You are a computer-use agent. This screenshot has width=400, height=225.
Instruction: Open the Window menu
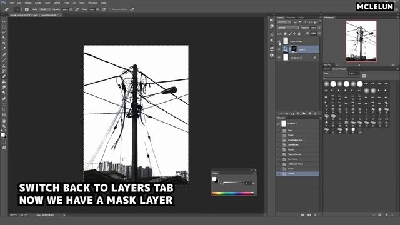92,3
